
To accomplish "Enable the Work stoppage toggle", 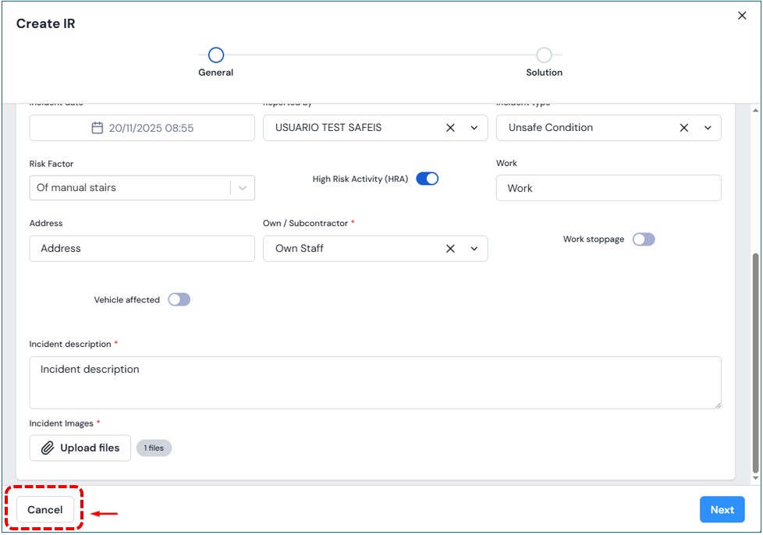I will [644, 239].
